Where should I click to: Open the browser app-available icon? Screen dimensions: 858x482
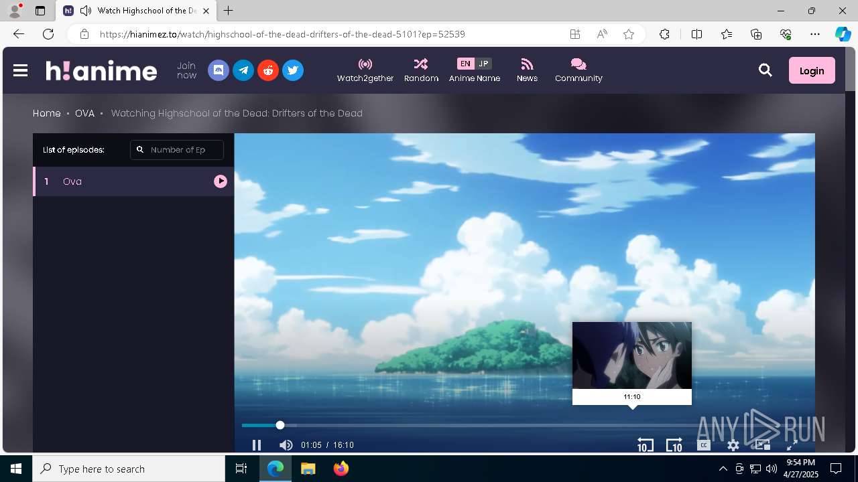tap(575, 34)
